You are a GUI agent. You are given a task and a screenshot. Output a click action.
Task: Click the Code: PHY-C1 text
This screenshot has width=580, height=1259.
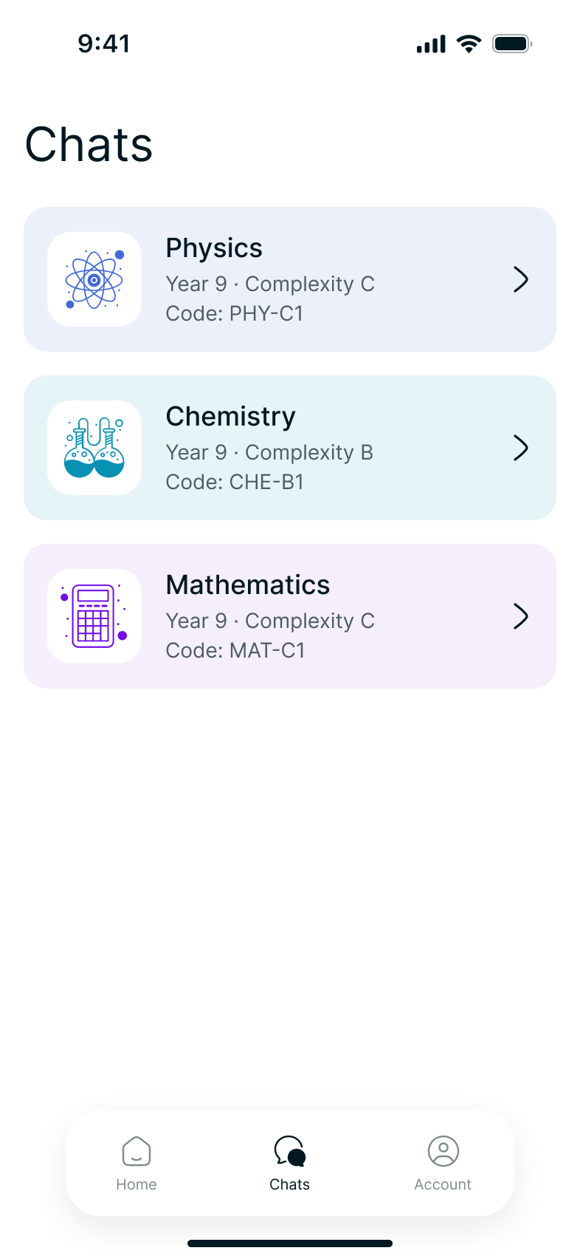tap(235, 314)
